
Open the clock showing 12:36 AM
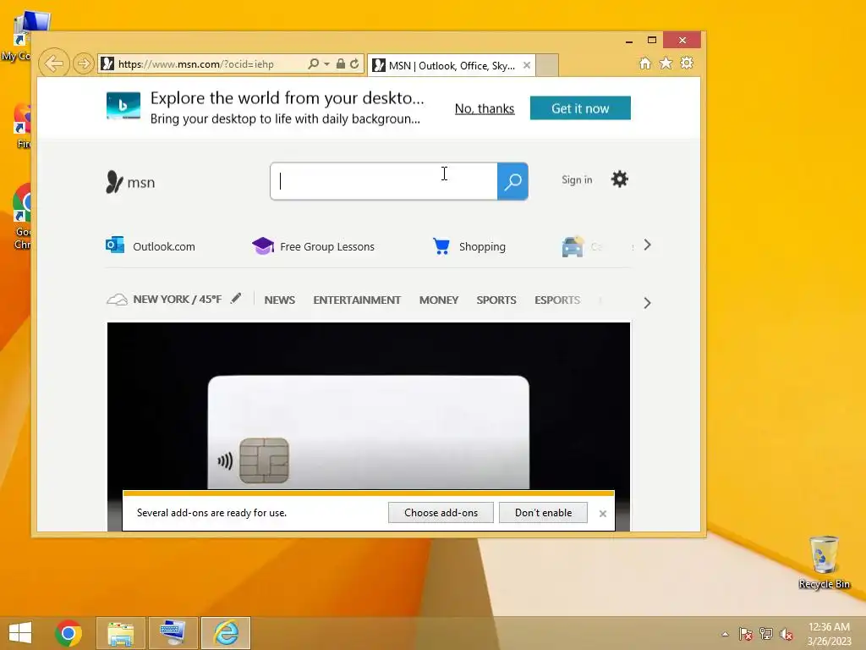[x=829, y=634]
